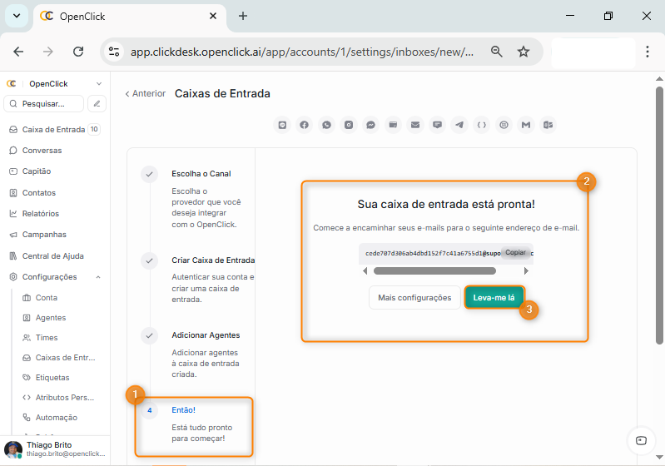
Task: Bookmark this page with the star icon
Action: [524, 52]
